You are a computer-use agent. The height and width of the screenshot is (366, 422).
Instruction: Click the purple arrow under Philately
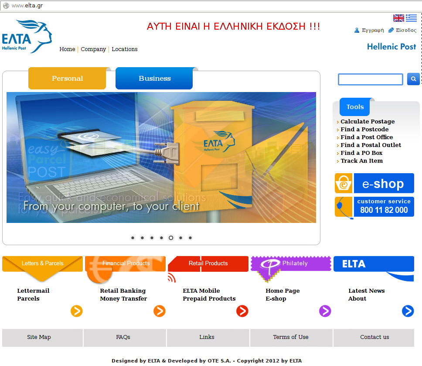[x=325, y=311]
